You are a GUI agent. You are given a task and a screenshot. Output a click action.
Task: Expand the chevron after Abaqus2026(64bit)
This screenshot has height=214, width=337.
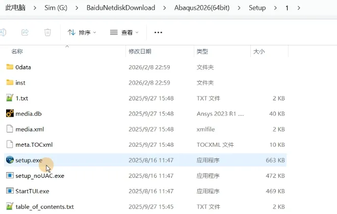[239, 8]
